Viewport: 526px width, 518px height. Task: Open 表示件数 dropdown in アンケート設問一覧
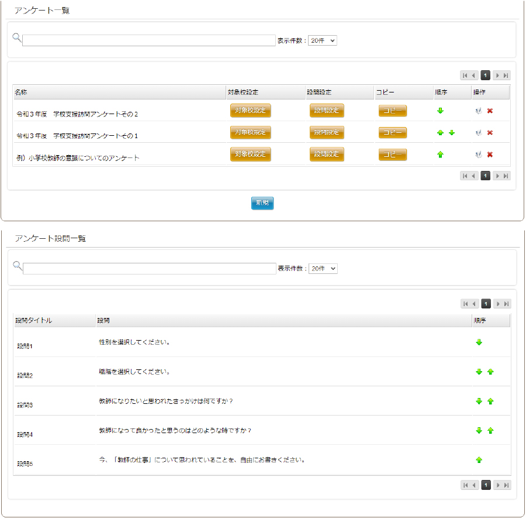pyautogui.click(x=323, y=269)
